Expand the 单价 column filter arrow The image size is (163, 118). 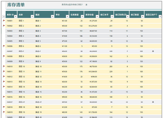click(67, 16)
